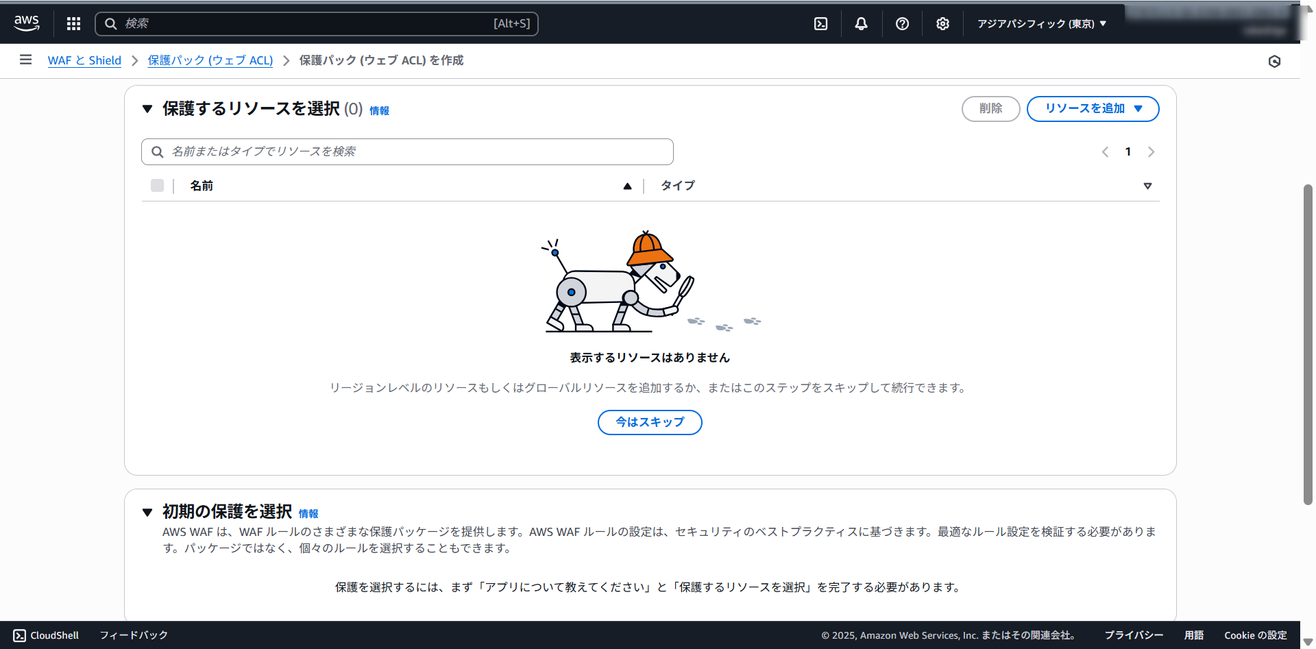The image size is (1316, 649).
Task: Open the settings gear icon
Action: click(942, 24)
